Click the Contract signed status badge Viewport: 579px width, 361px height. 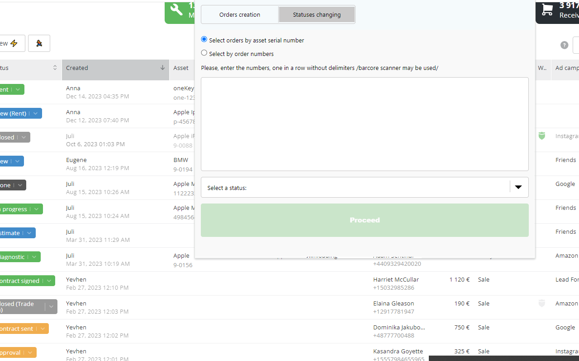[28, 281]
